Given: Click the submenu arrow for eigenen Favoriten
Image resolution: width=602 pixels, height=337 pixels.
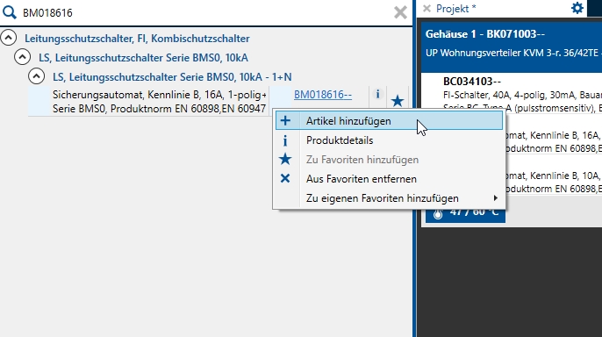Looking at the screenshot, I should pyautogui.click(x=496, y=198).
